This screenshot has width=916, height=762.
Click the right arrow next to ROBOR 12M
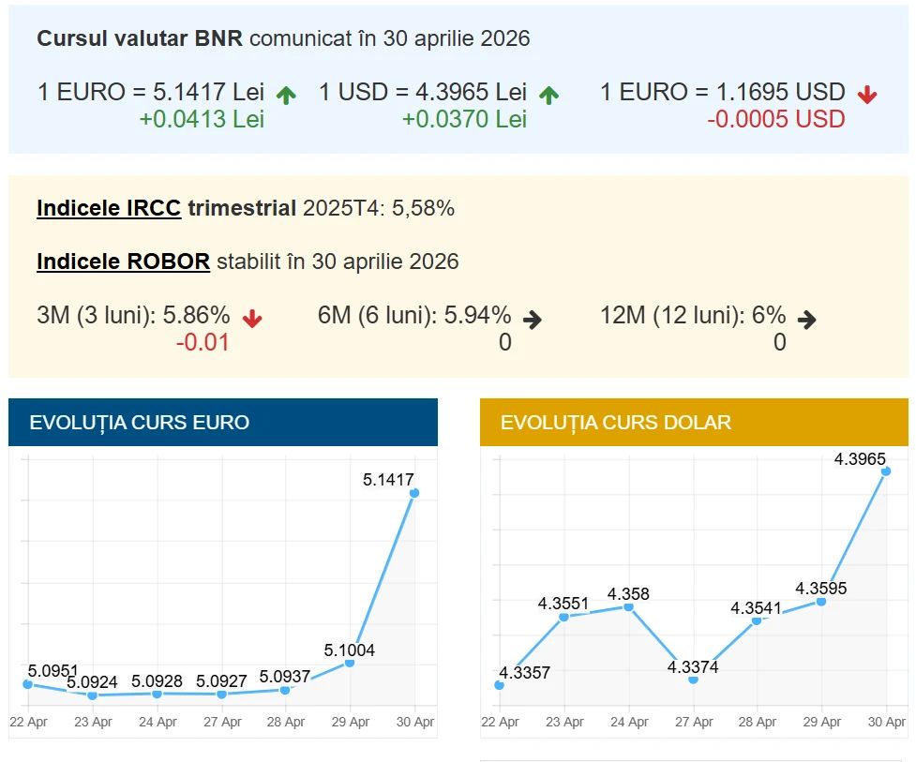pos(806,319)
